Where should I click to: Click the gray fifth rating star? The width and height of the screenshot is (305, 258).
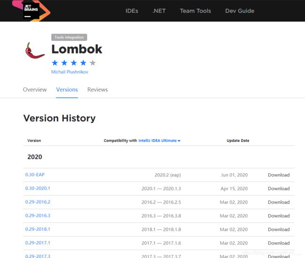pyautogui.click(x=92, y=63)
